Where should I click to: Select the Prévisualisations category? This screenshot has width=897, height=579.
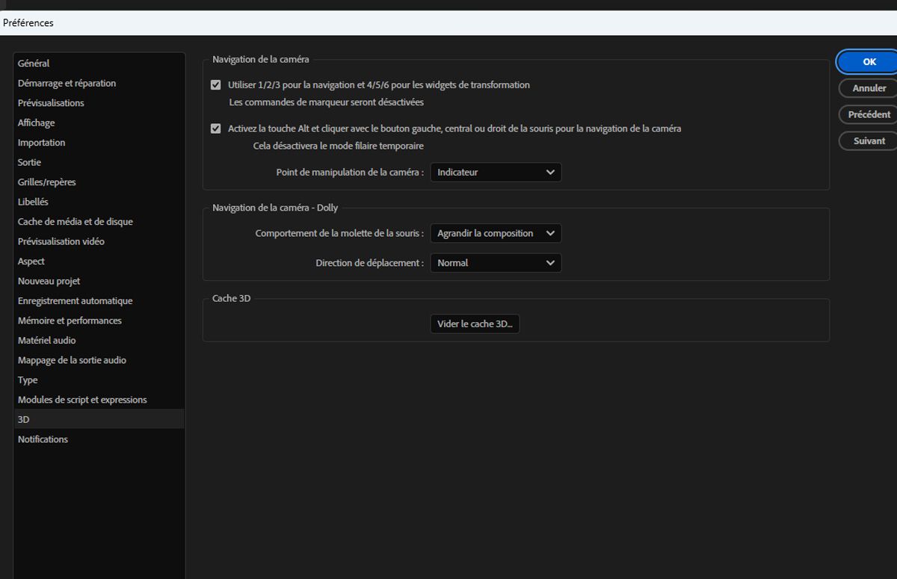[x=99, y=103]
